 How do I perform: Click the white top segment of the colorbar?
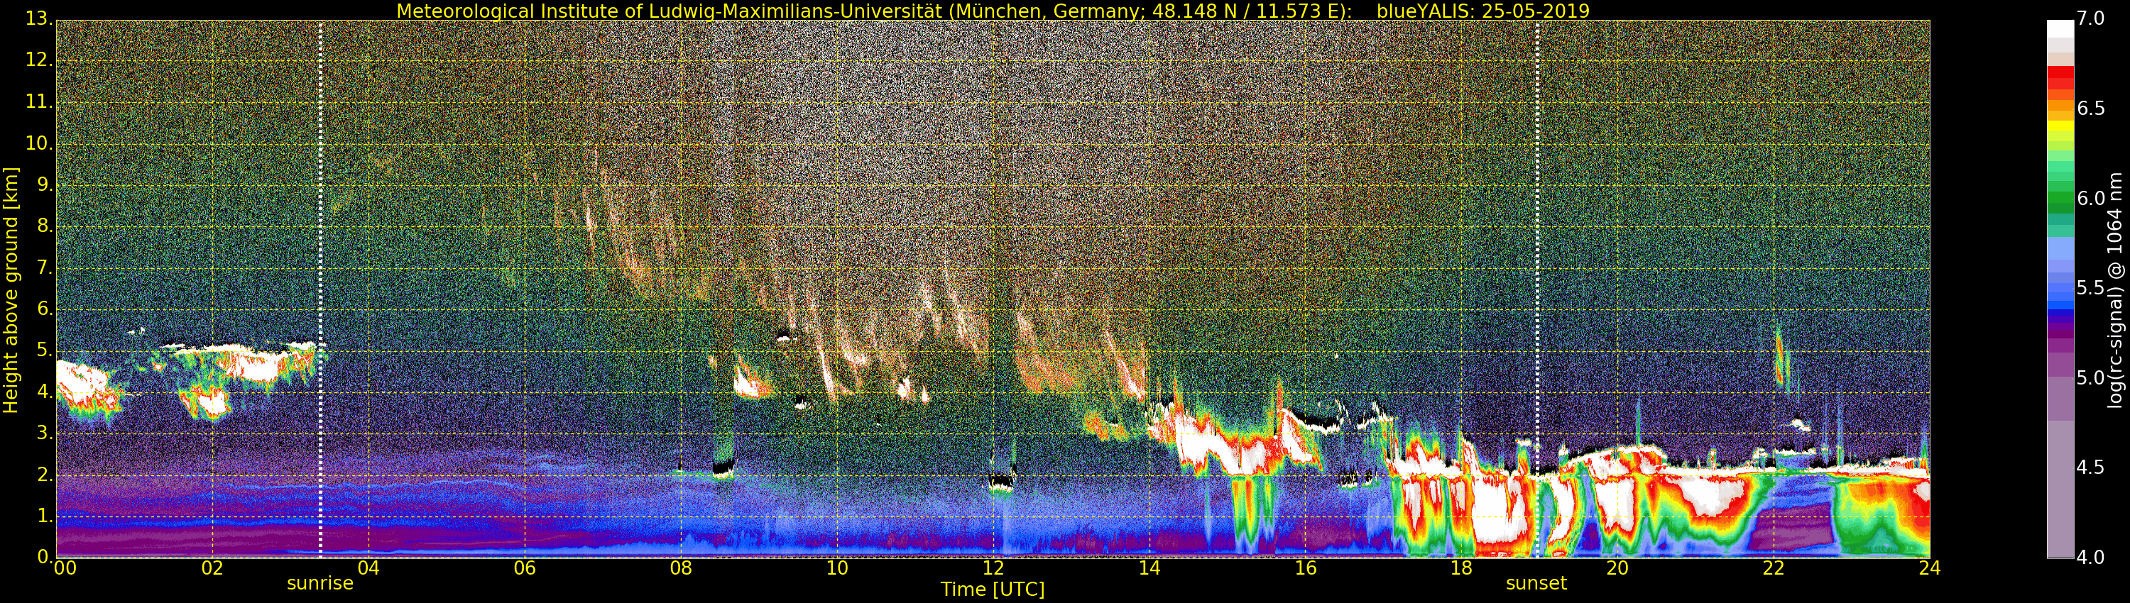click(2060, 30)
